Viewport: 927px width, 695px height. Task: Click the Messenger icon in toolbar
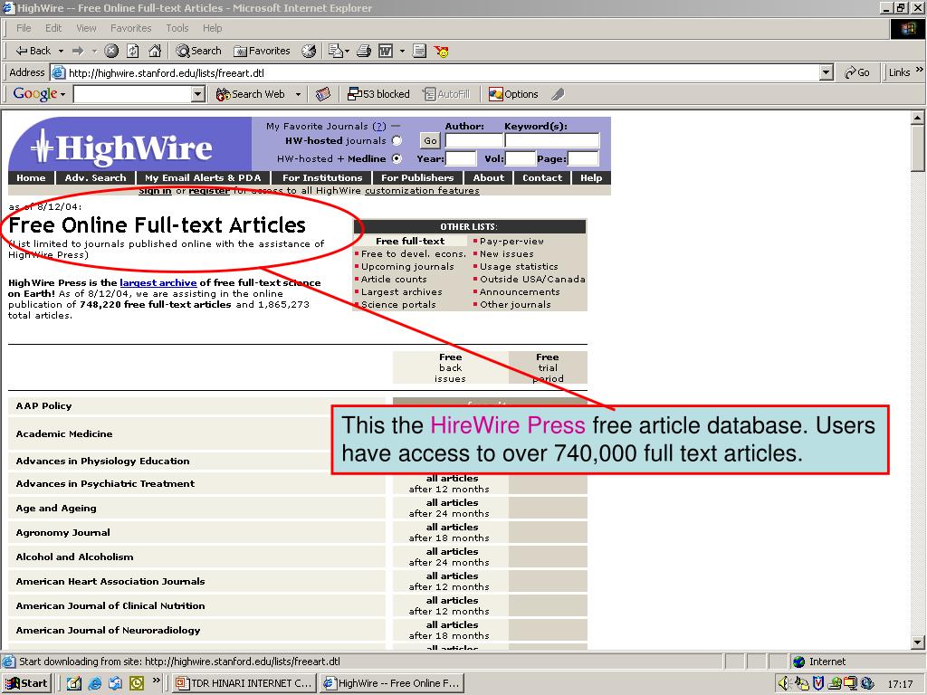click(x=442, y=51)
